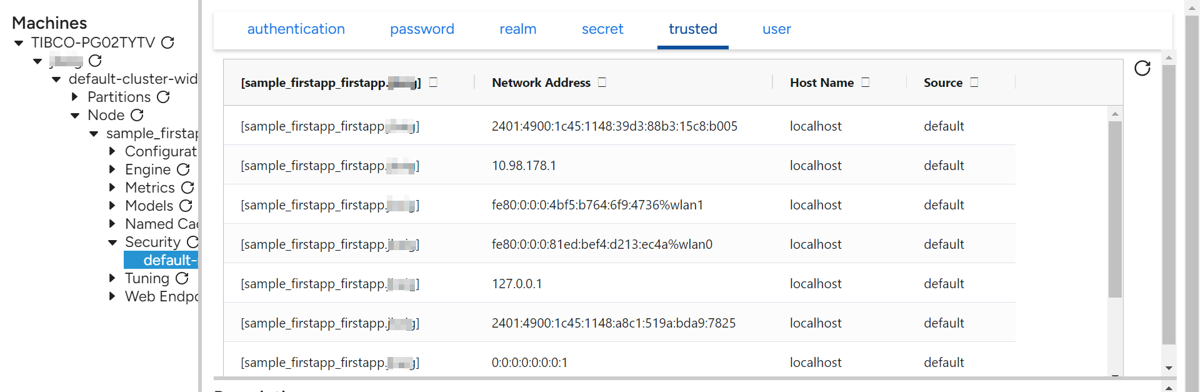Reload the trusted addresses table
1203x392 pixels.
(x=1142, y=69)
